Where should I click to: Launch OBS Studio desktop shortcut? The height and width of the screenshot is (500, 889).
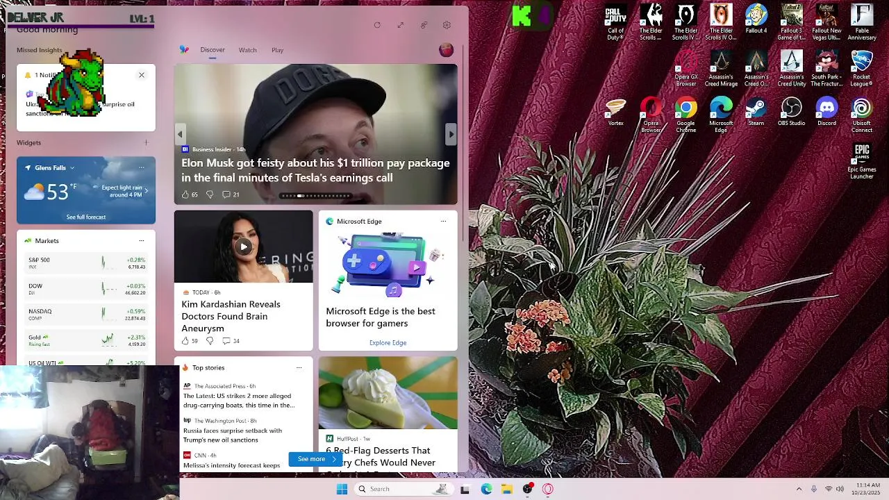pos(791,112)
